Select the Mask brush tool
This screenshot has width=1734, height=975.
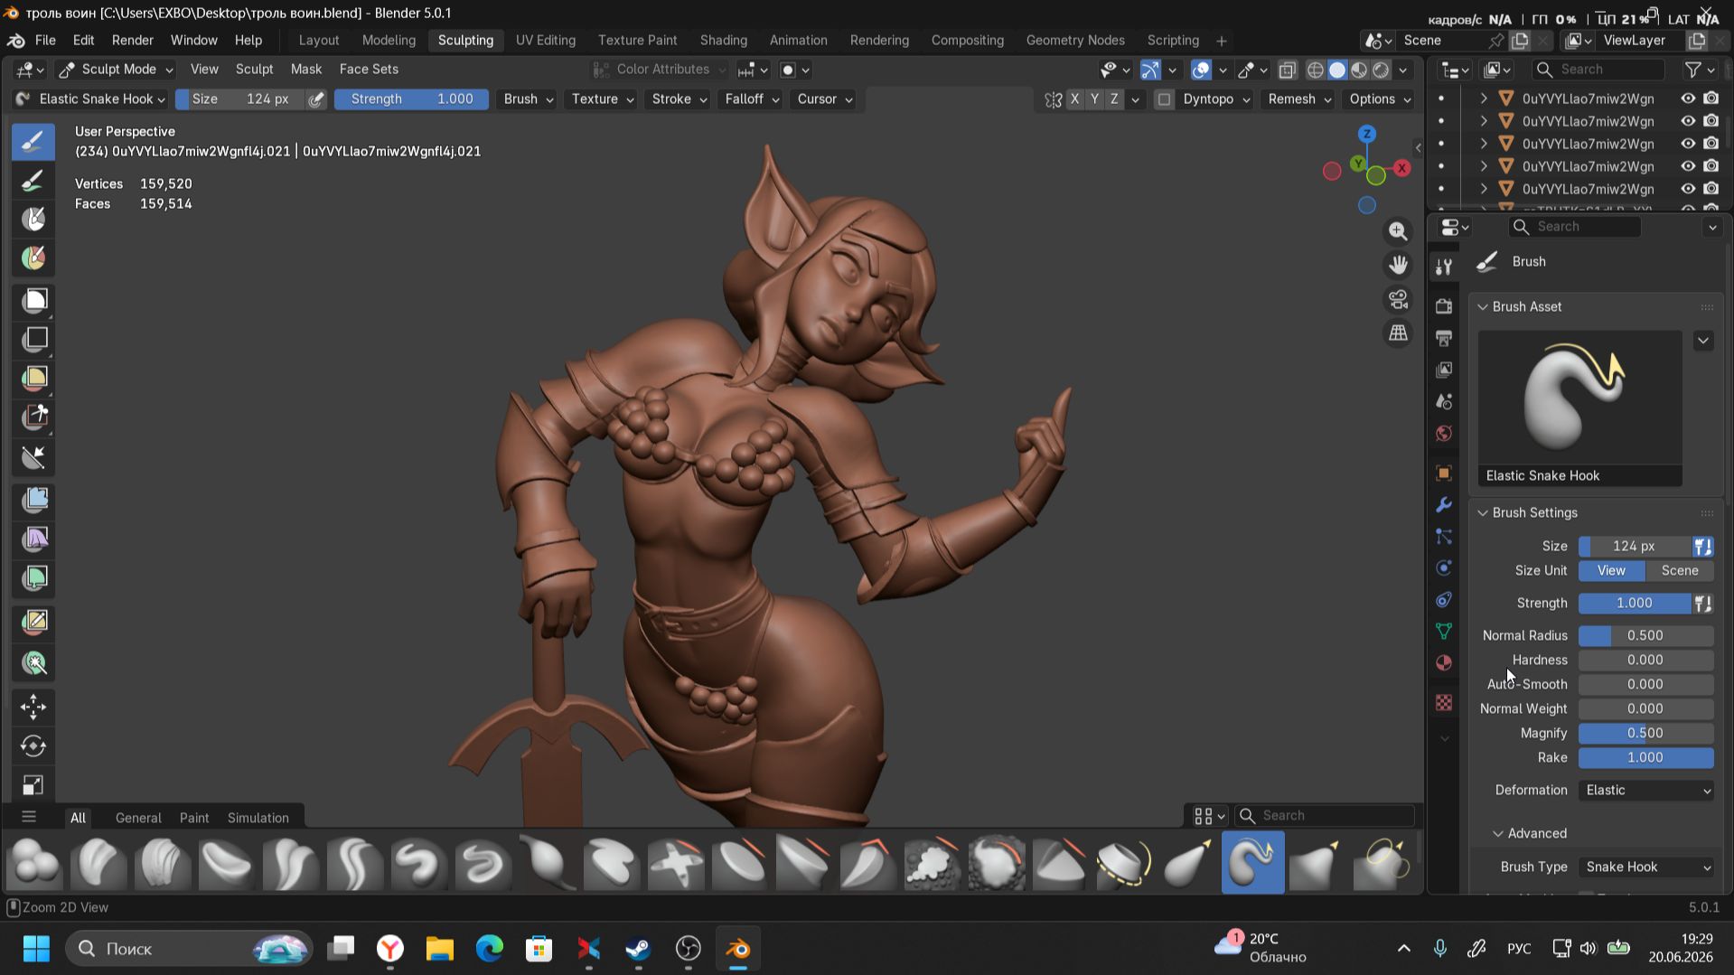click(x=33, y=220)
